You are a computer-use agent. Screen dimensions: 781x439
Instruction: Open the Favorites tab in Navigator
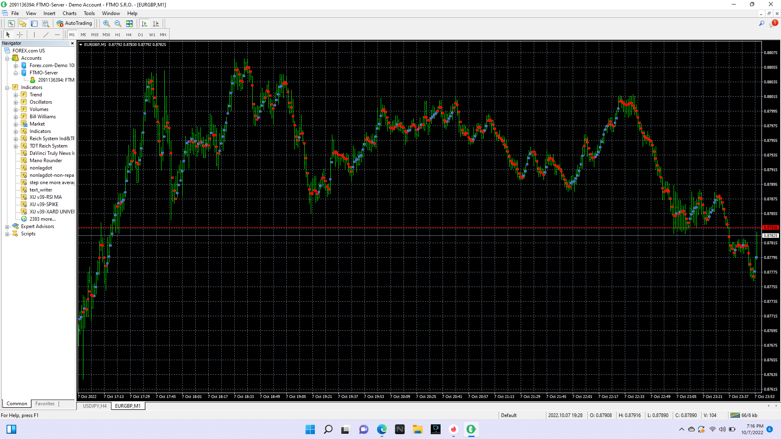[x=45, y=404]
